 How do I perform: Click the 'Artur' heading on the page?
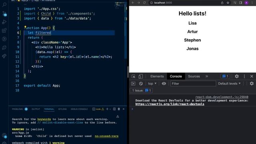(192, 32)
